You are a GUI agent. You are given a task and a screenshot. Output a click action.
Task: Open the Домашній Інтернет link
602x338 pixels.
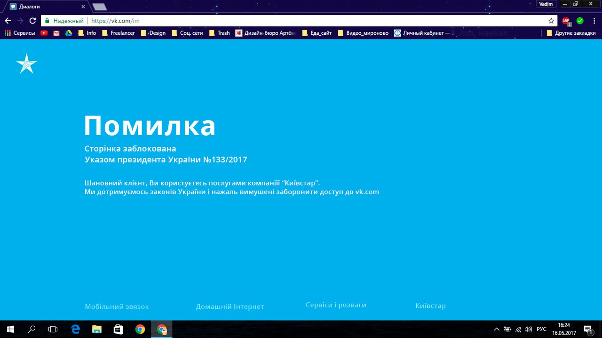click(230, 307)
